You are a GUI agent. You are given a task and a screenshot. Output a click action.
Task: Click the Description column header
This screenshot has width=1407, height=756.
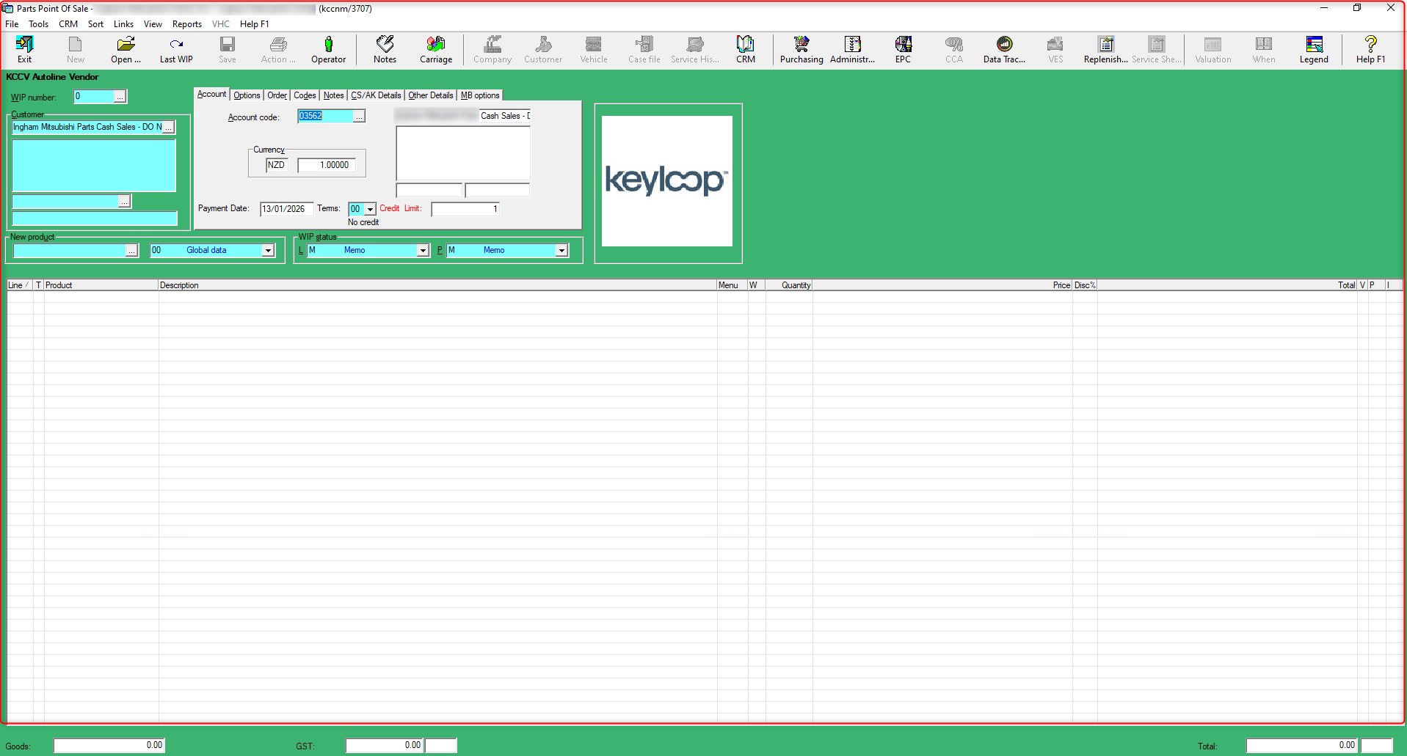(437, 285)
